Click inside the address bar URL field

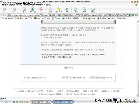[x=69, y=15]
